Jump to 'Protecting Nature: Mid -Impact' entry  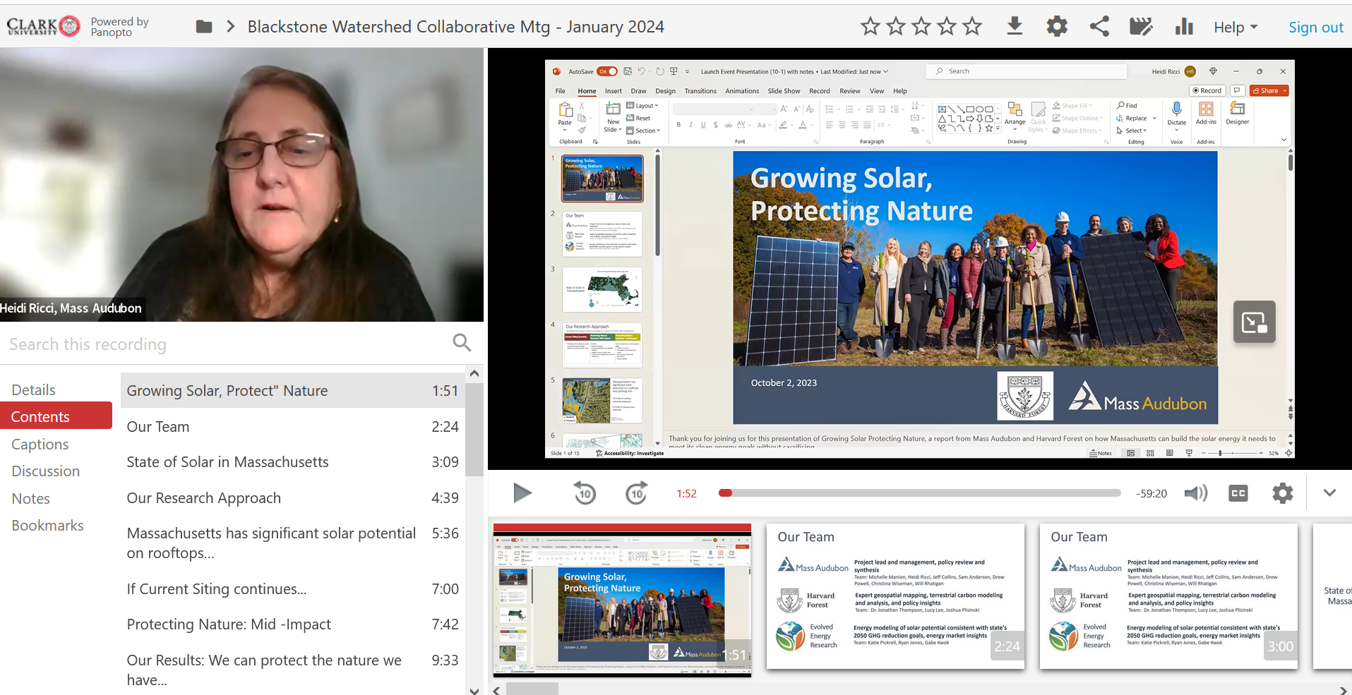pos(292,624)
